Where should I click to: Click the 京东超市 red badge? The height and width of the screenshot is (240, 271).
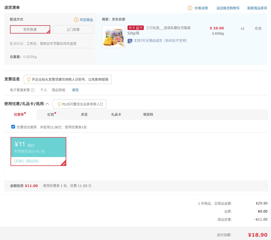pos(135,28)
